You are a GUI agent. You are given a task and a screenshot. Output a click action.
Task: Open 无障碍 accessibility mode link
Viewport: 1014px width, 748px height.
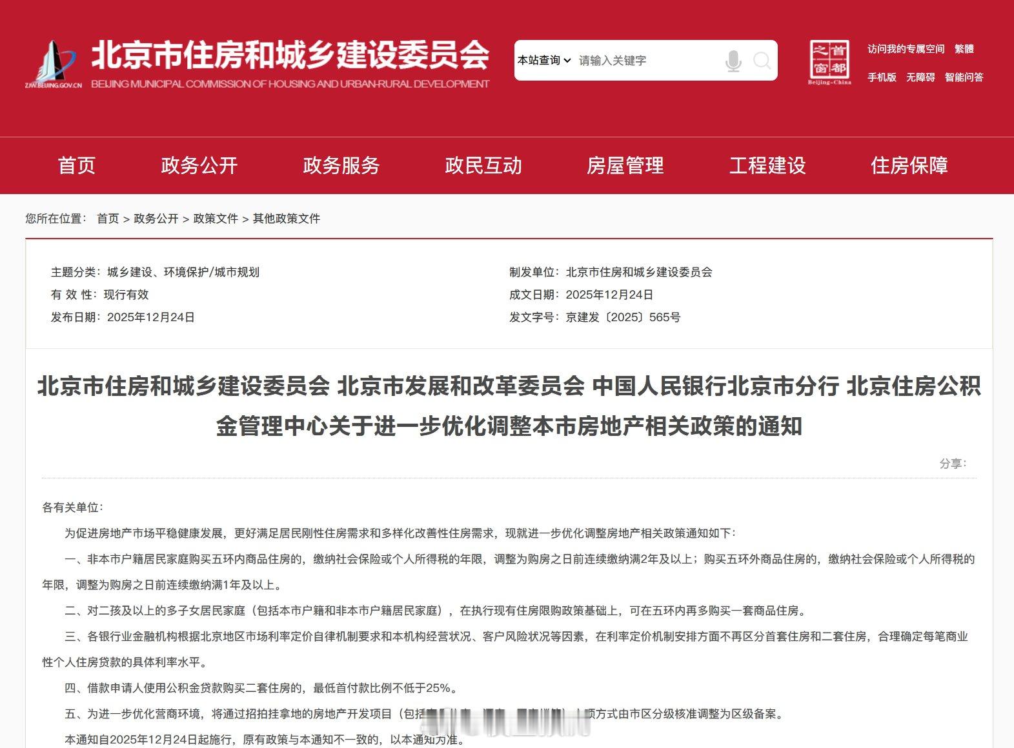(920, 77)
